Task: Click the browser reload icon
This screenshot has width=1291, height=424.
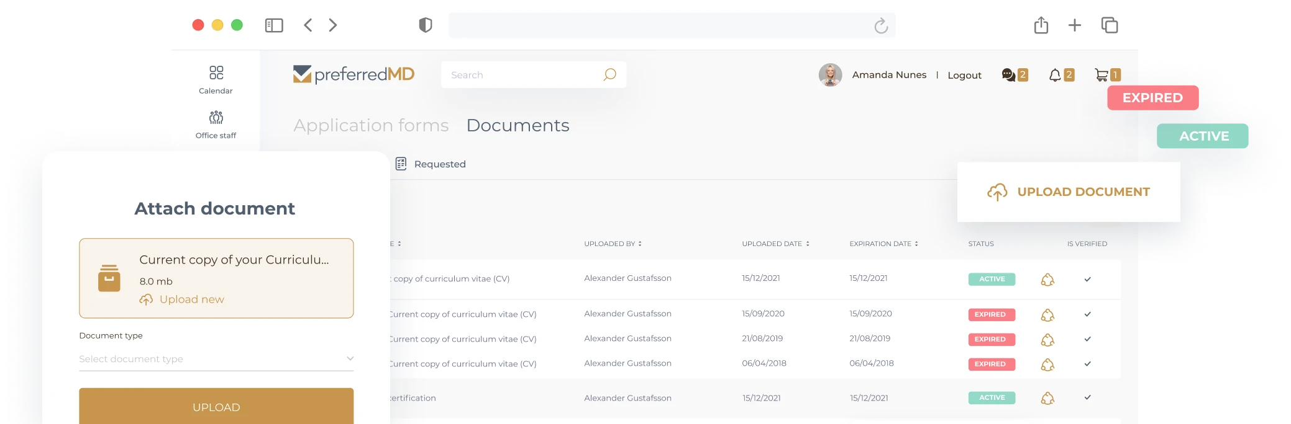Action: [x=880, y=25]
